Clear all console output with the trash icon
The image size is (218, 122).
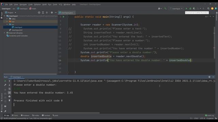coord(10,100)
